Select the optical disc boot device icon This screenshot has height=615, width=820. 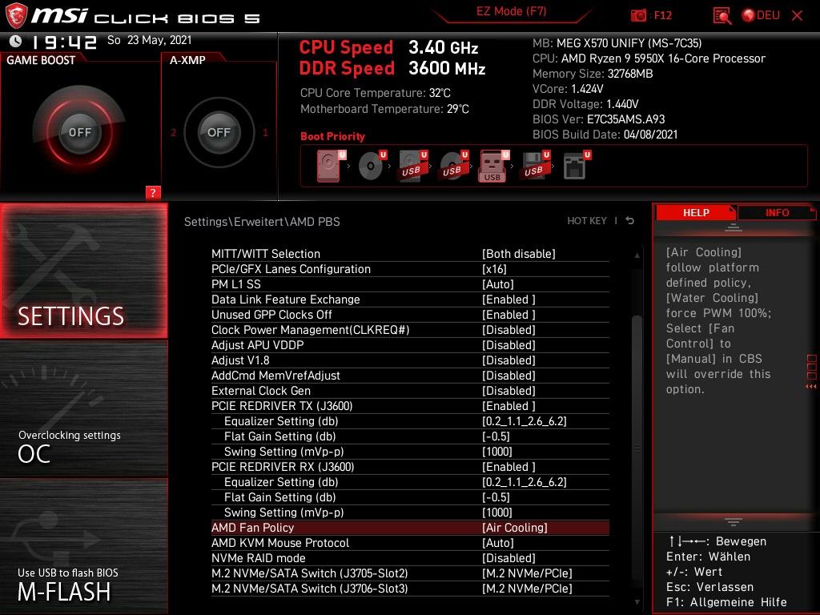(372, 166)
